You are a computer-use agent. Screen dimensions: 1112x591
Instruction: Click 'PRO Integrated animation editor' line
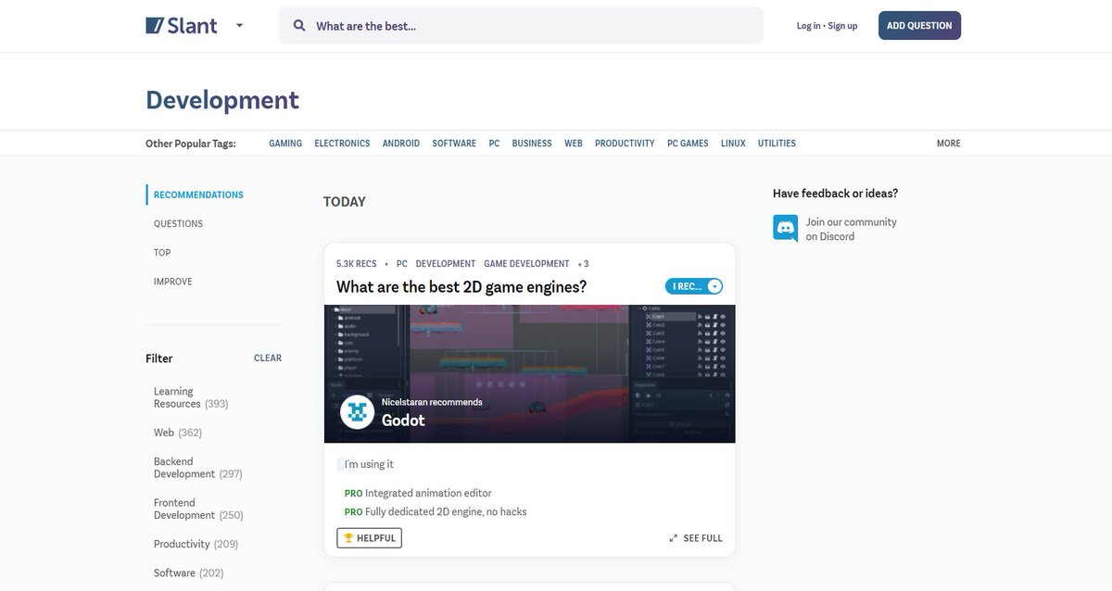418,494
